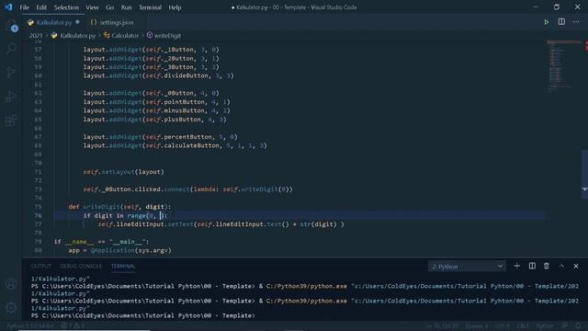The image size is (588, 331).
Task: Change encoding via UTF-8 status item
Action: (503, 326)
